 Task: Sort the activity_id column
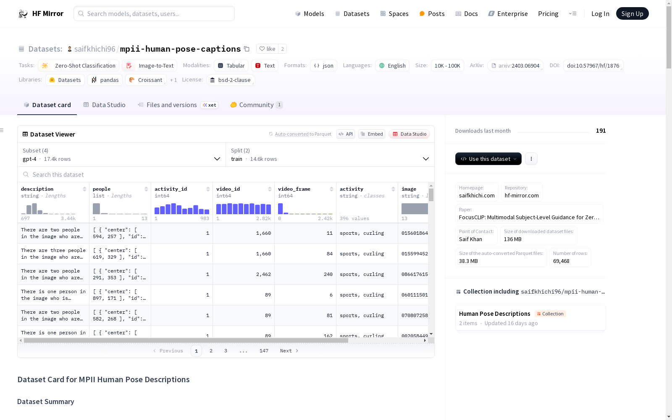pos(208,189)
